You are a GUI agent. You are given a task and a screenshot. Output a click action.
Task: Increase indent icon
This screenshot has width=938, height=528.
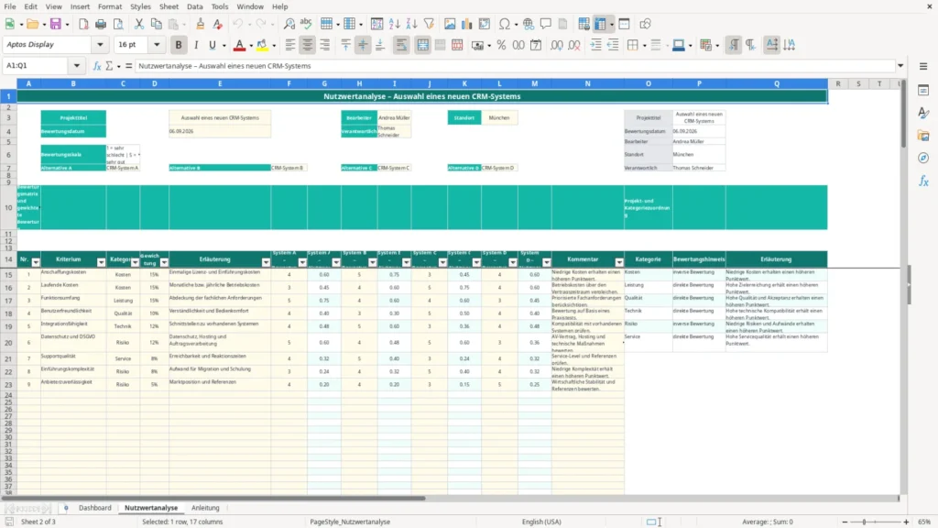595,45
